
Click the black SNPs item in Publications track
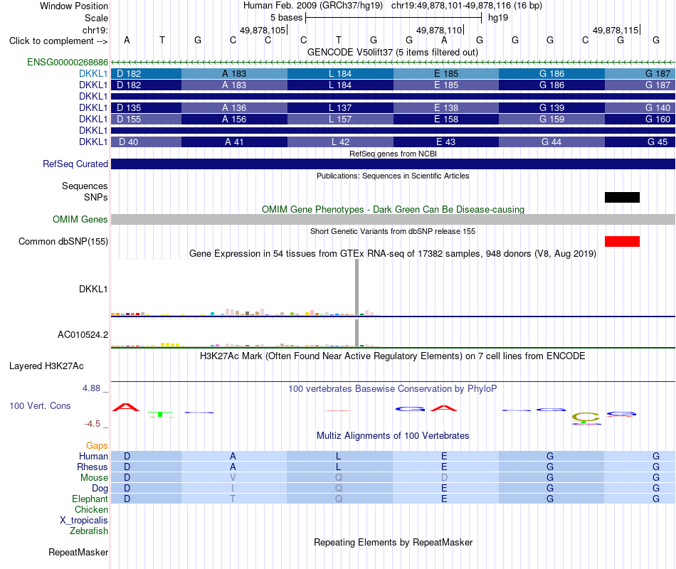click(x=622, y=198)
